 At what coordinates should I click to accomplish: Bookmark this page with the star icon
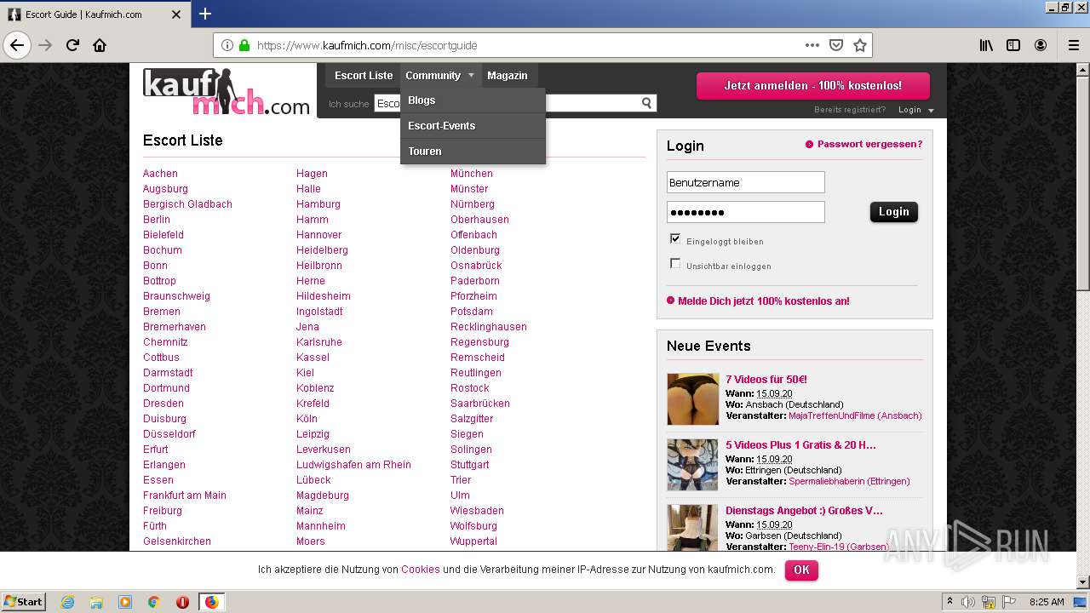point(860,45)
